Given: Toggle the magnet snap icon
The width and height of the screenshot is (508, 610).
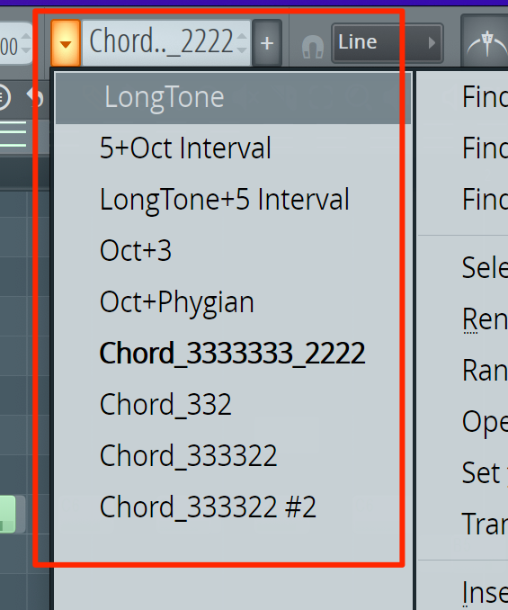Looking at the screenshot, I should point(313,47).
